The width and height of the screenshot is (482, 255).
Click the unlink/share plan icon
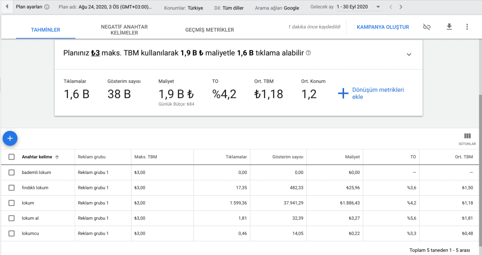pos(426,27)
